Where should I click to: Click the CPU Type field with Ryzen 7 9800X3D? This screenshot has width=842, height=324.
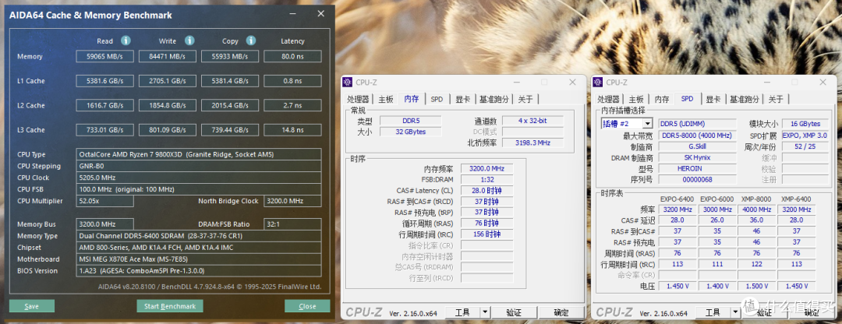coord(200,154)
